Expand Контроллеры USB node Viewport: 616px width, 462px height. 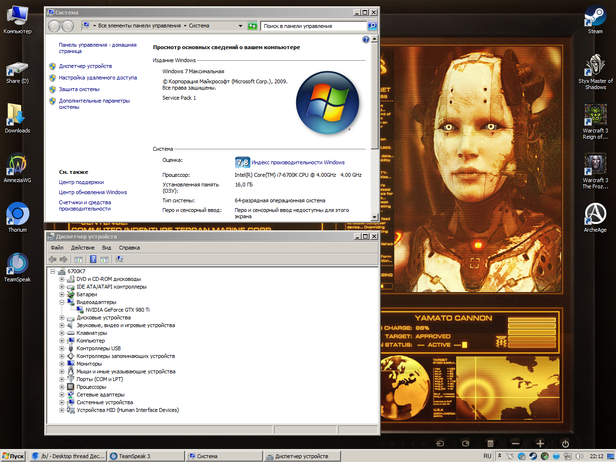click(x=62, y=348)
